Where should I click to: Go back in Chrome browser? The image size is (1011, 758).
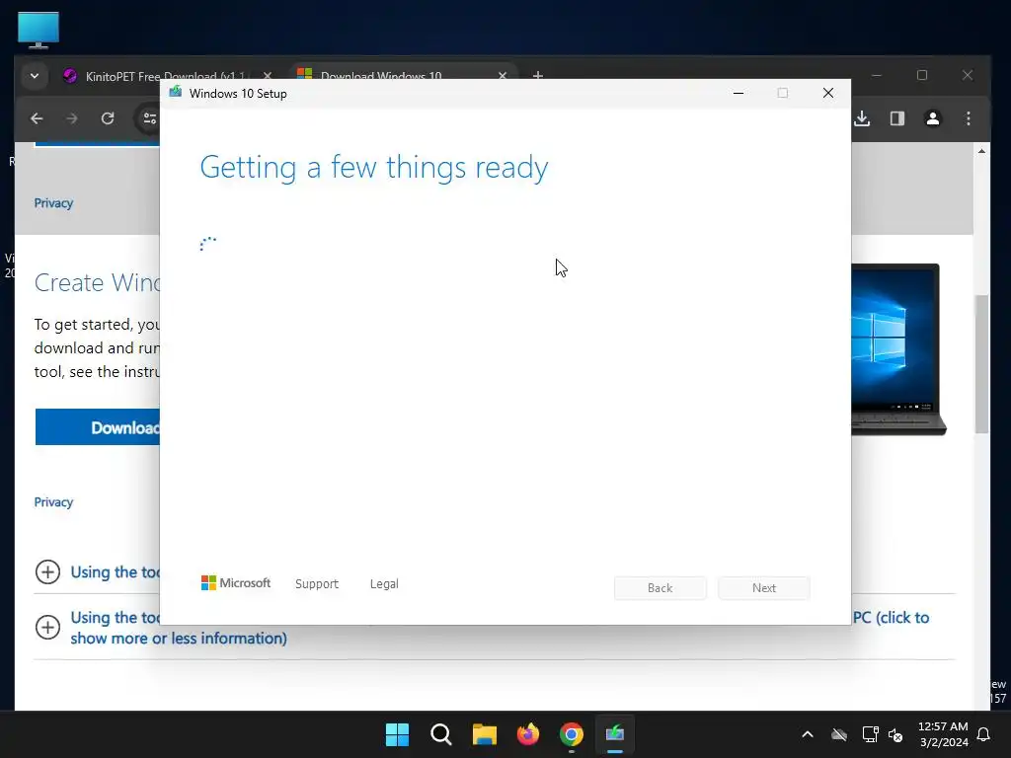pyautogui.click(x=37, y=118)
